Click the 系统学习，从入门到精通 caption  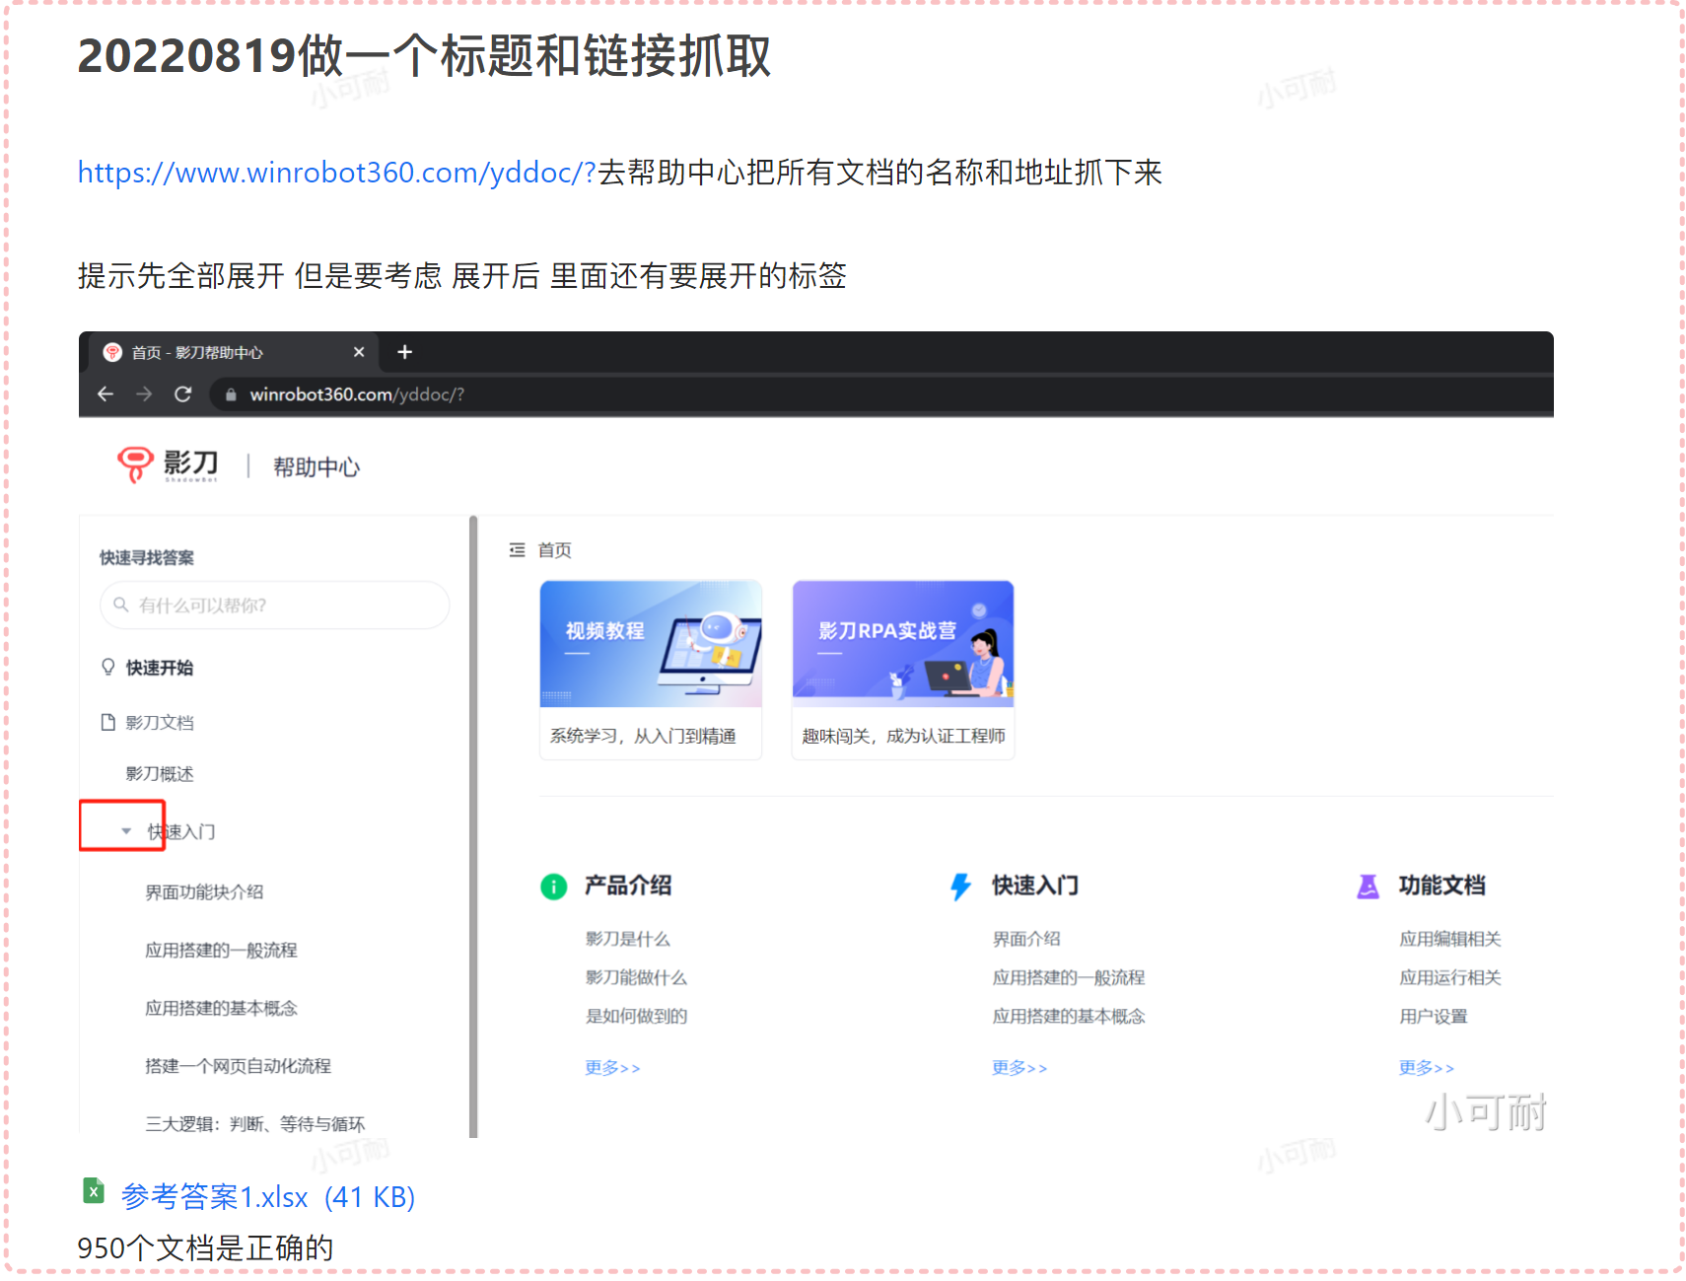point(643,736)
